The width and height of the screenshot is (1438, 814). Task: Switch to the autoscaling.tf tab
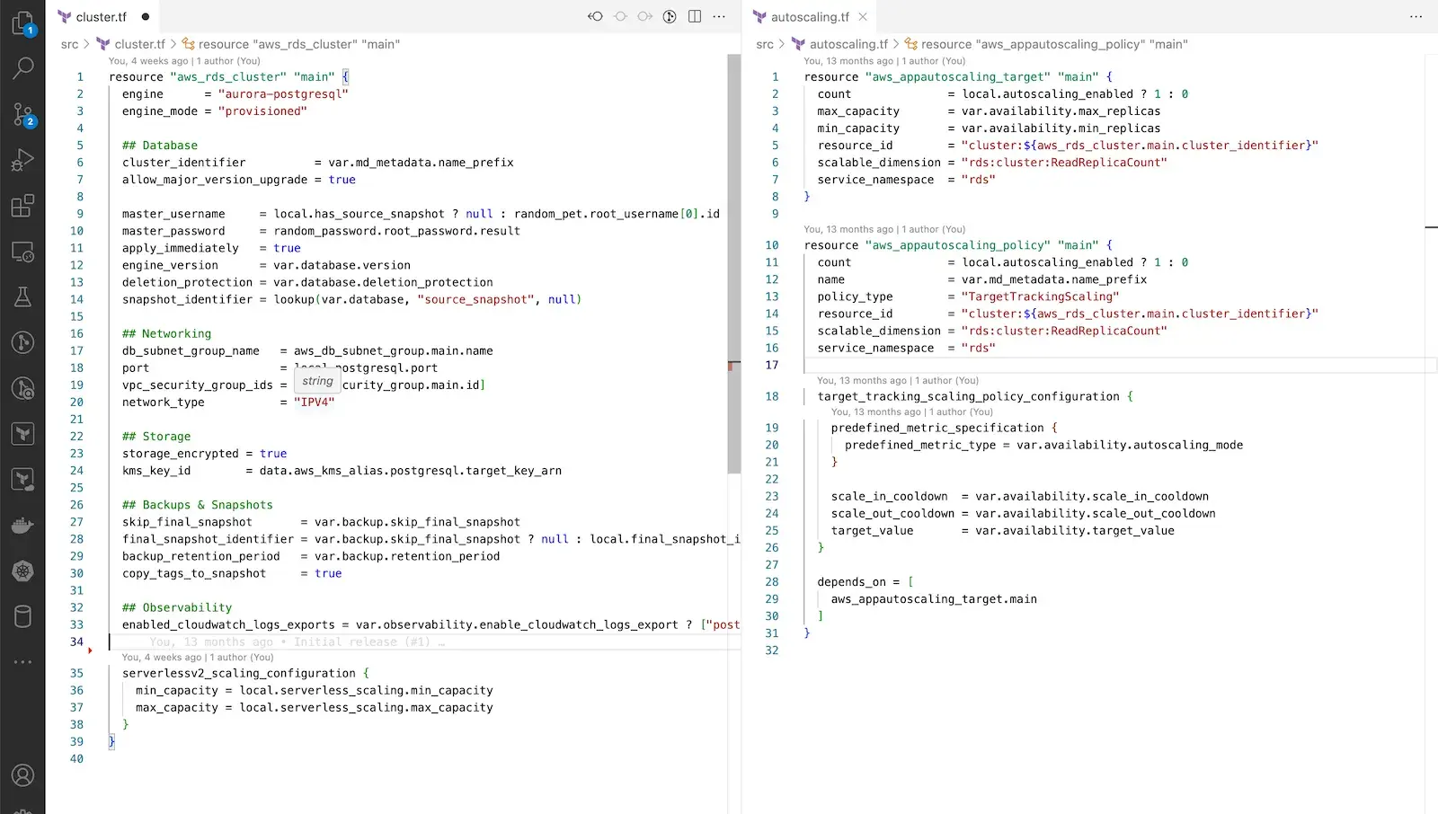[x=809, y=17]
